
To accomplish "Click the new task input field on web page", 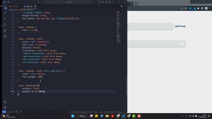I will (x=150, y=26).
